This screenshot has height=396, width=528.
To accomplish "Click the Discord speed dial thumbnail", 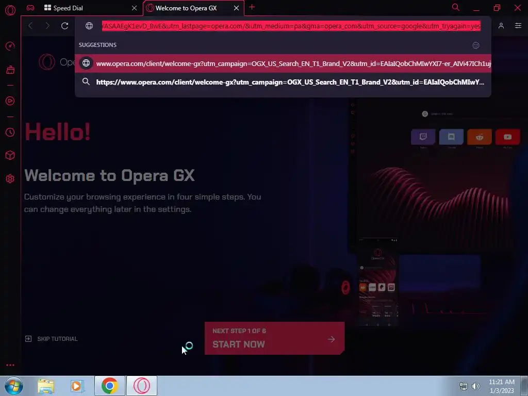I will [x=451, y=137].
